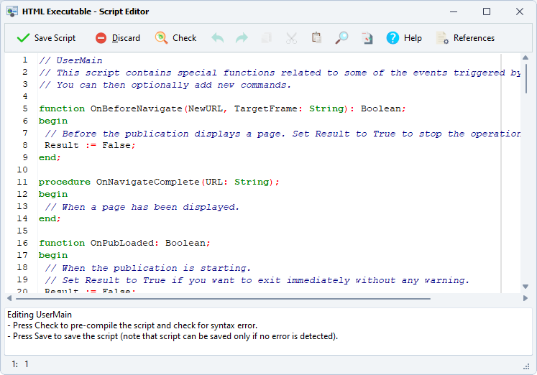Click the OnPubLoaded function declaration line
Viewport: 537px width, 375px height.
[x=124, y=243]
